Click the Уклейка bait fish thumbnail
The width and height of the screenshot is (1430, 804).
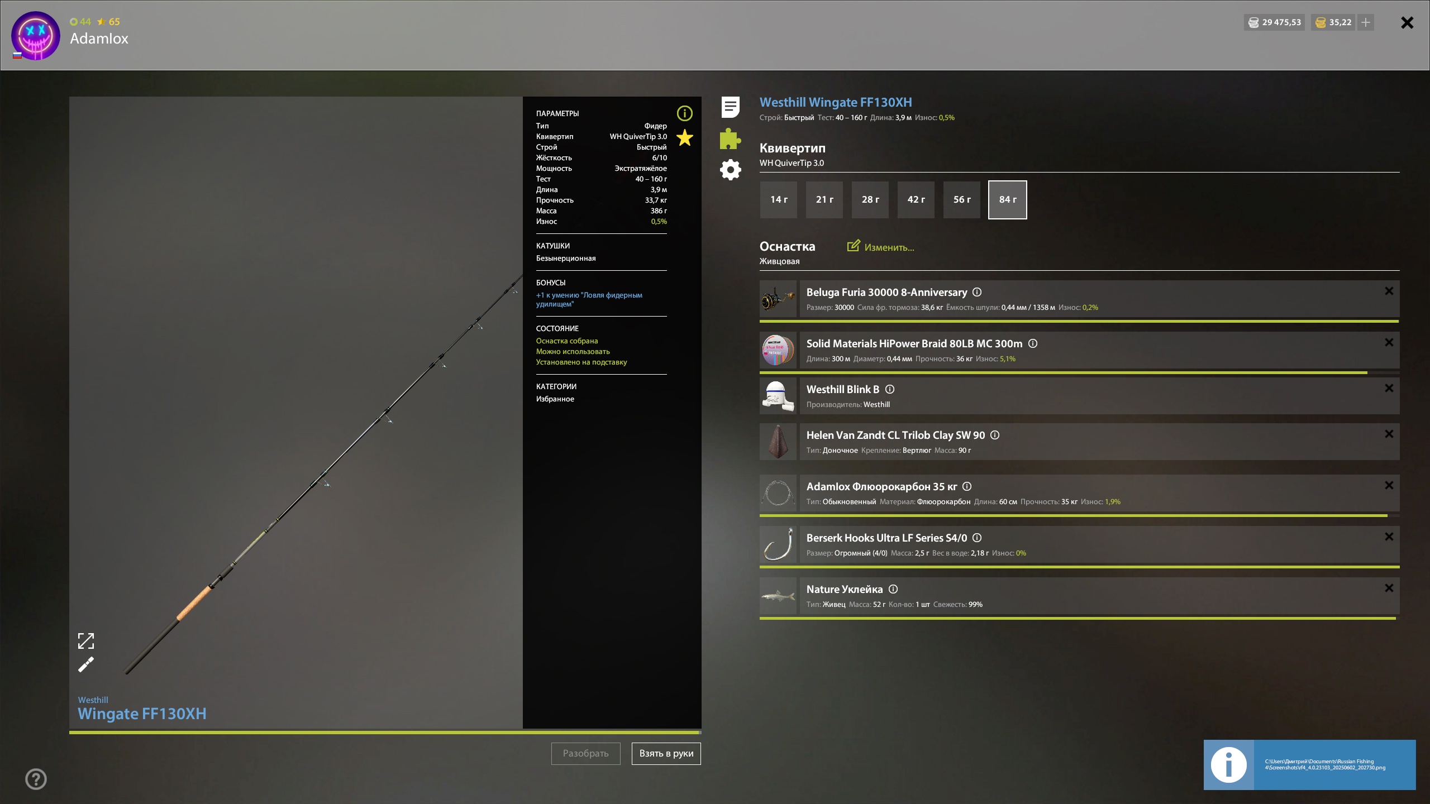[778, 596]
